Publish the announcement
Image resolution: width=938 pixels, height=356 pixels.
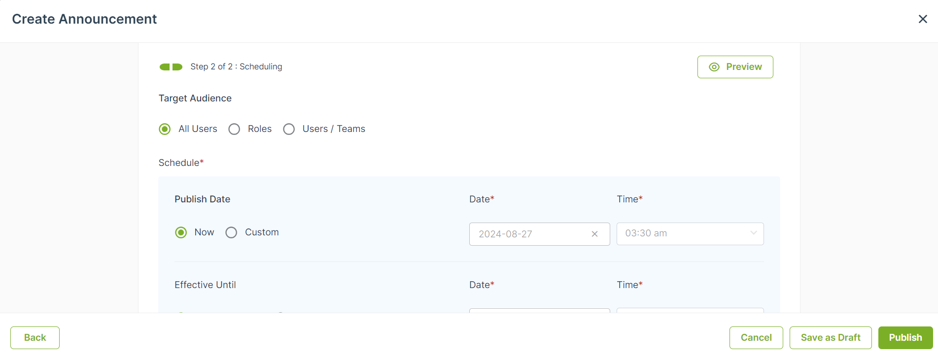coord(905,338)
